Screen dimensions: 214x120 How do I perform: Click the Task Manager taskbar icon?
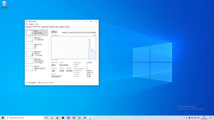(x=90, y=118)
